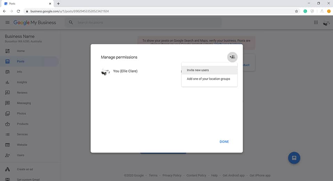Viewport: 333px width, 181px height.
Task: Click the blue create post floating button
Action: coord(294,158)
